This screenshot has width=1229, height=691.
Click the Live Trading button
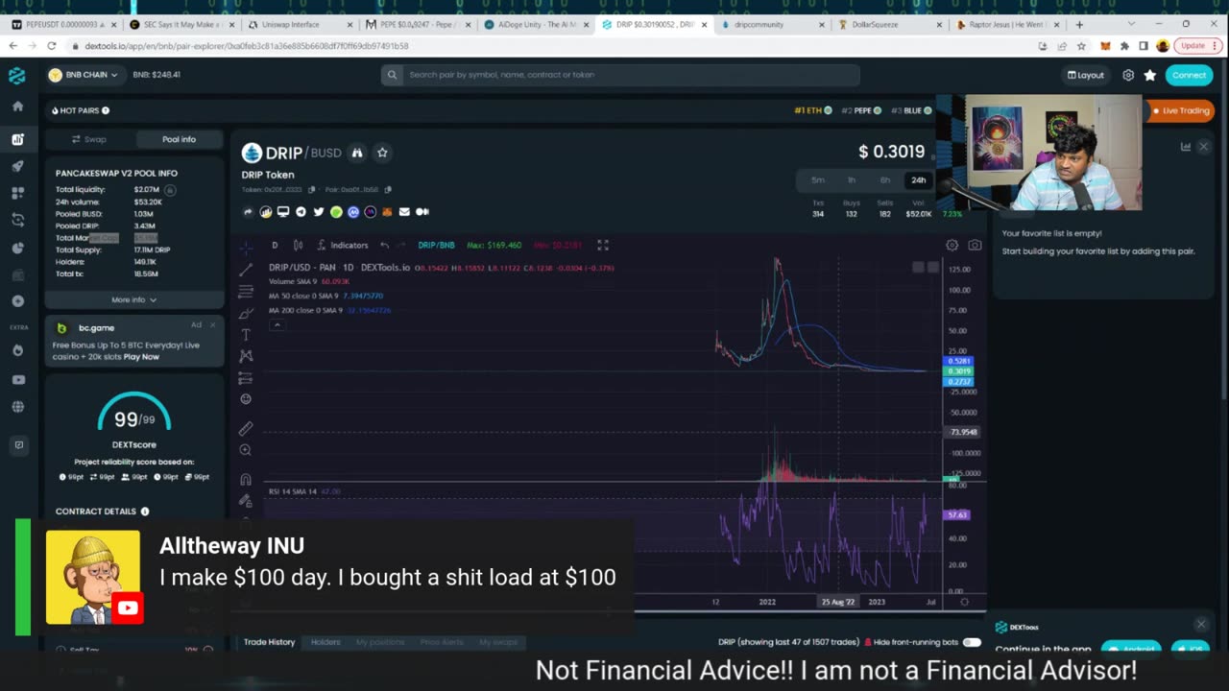tap(1181, 110)
